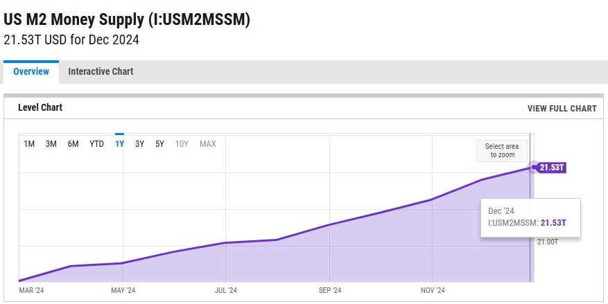This screenshot has width=608, height=304.
Task: Click the NOV '24 axis label
Action: point(433,290)
